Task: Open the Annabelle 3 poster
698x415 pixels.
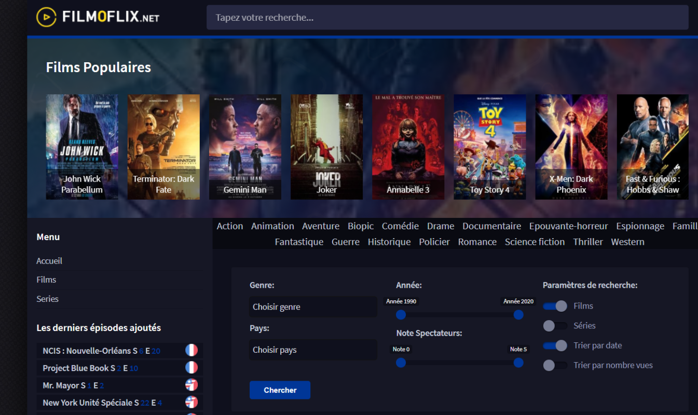Action: click(x=408, y=147)
